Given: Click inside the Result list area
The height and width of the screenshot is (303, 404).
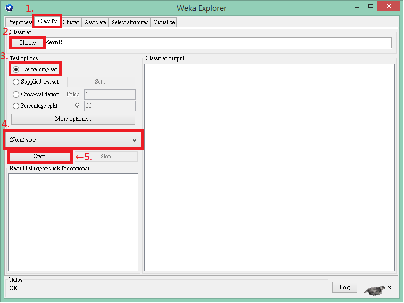Looking at the screenshot, I should [73, 222].
